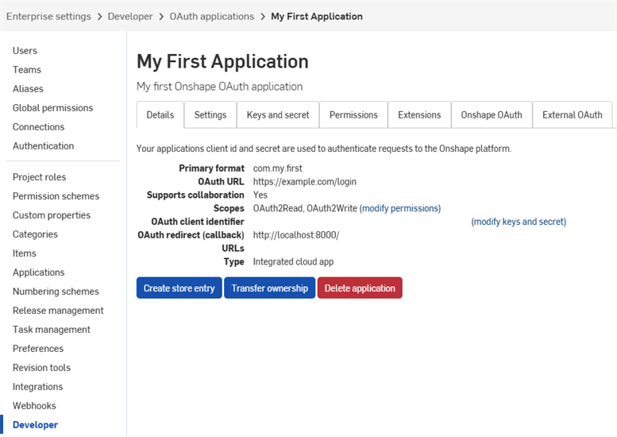This screenshot has width=617, height=437.
Task: Open OAuth applications breadcrumb
Action: [212, 17]
